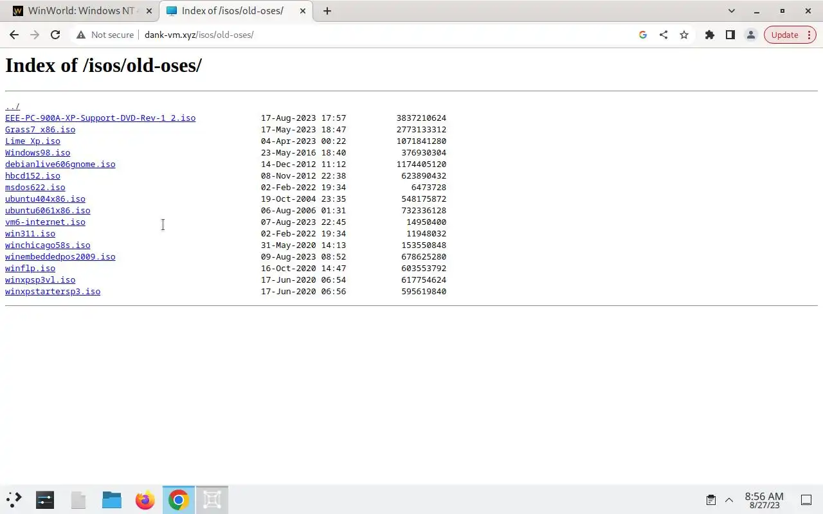Screen dimensions: 823x514
Task: Download Lime_Xp.iso
Action: (33, 141)
